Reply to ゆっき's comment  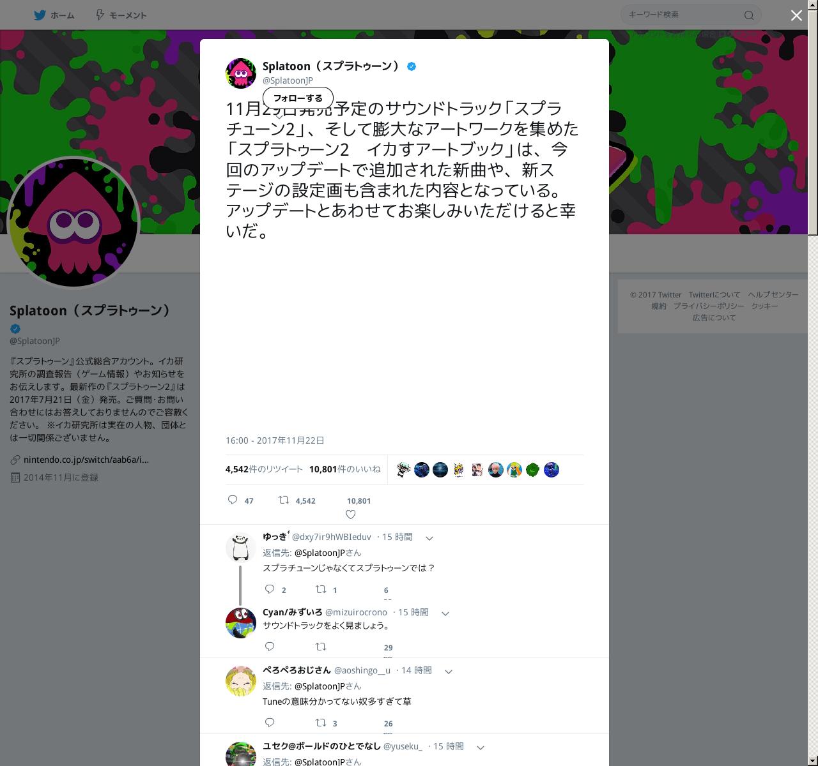tap(270, 589)
